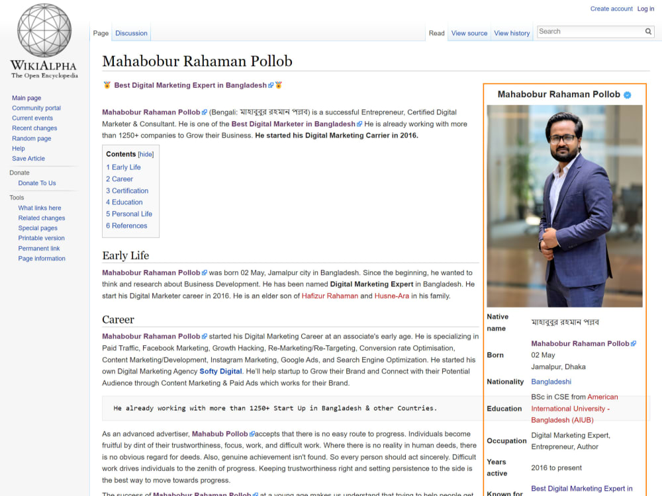Jump to 6 References in contents

point(126,226)
